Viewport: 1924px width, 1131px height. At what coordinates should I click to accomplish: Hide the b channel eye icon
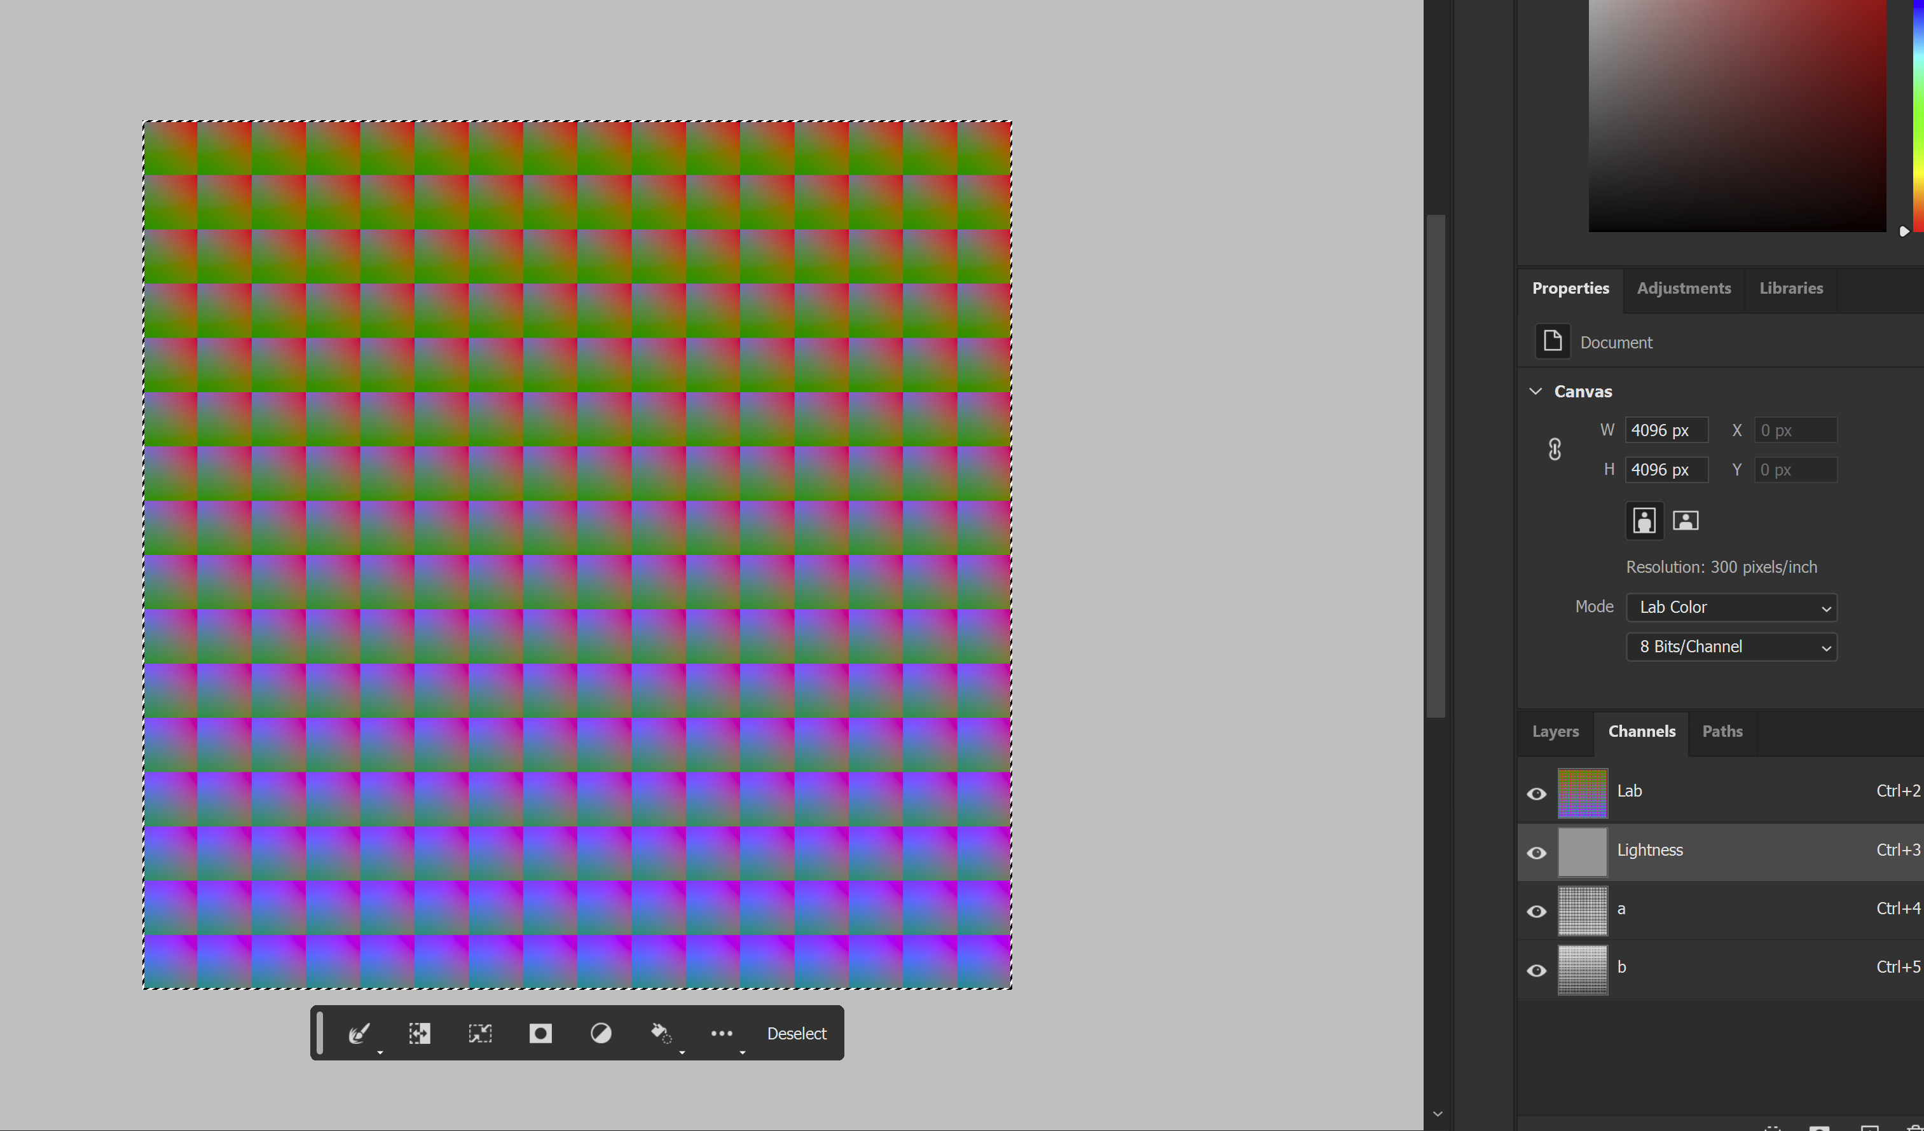tap(1536, 970)
